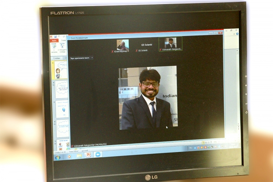Select slide 3 thumbnail in PowerPoint
Screen dimensions: 273x182
[x=62, y=109]
